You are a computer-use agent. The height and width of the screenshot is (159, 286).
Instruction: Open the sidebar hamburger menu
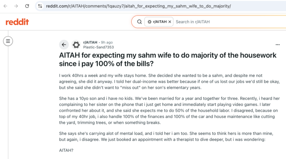[8, 41]
